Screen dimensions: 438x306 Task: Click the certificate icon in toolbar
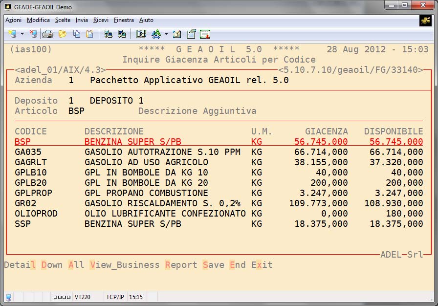(x=205, y=34)
